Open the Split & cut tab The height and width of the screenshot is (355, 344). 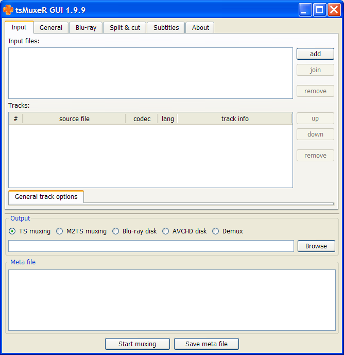click(125, 28)
